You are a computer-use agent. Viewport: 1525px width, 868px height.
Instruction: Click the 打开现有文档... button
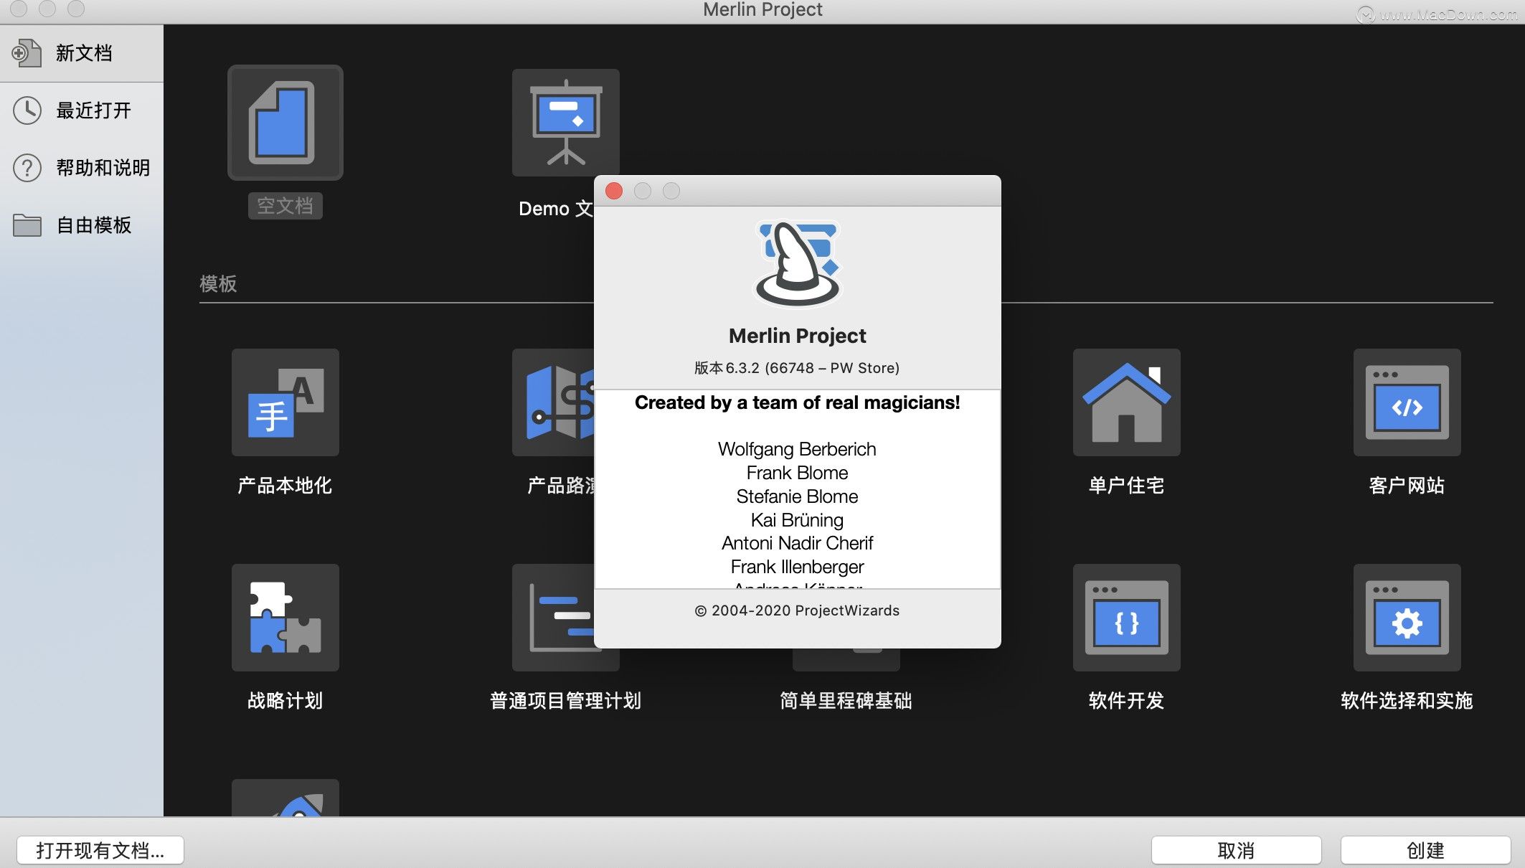pos(100,851)
